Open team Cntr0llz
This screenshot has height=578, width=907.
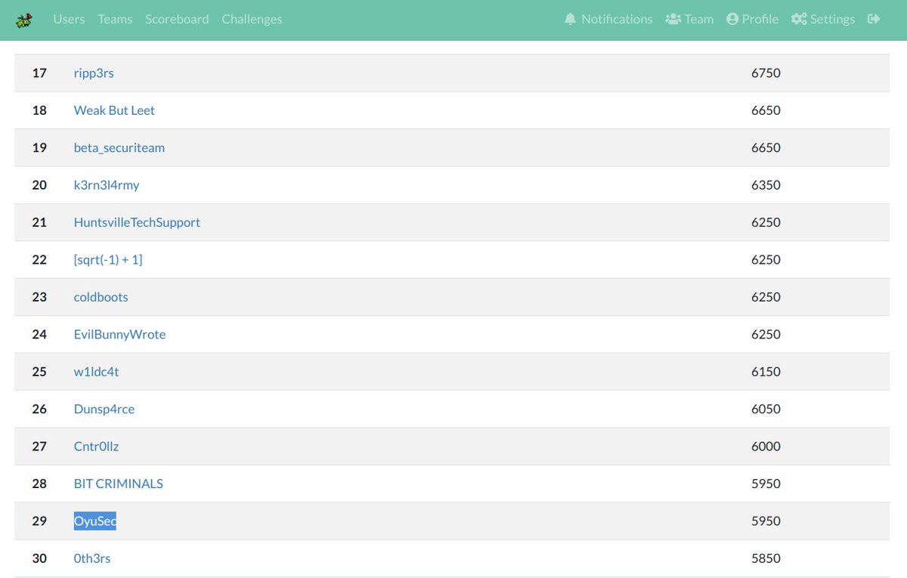[96, 447]
